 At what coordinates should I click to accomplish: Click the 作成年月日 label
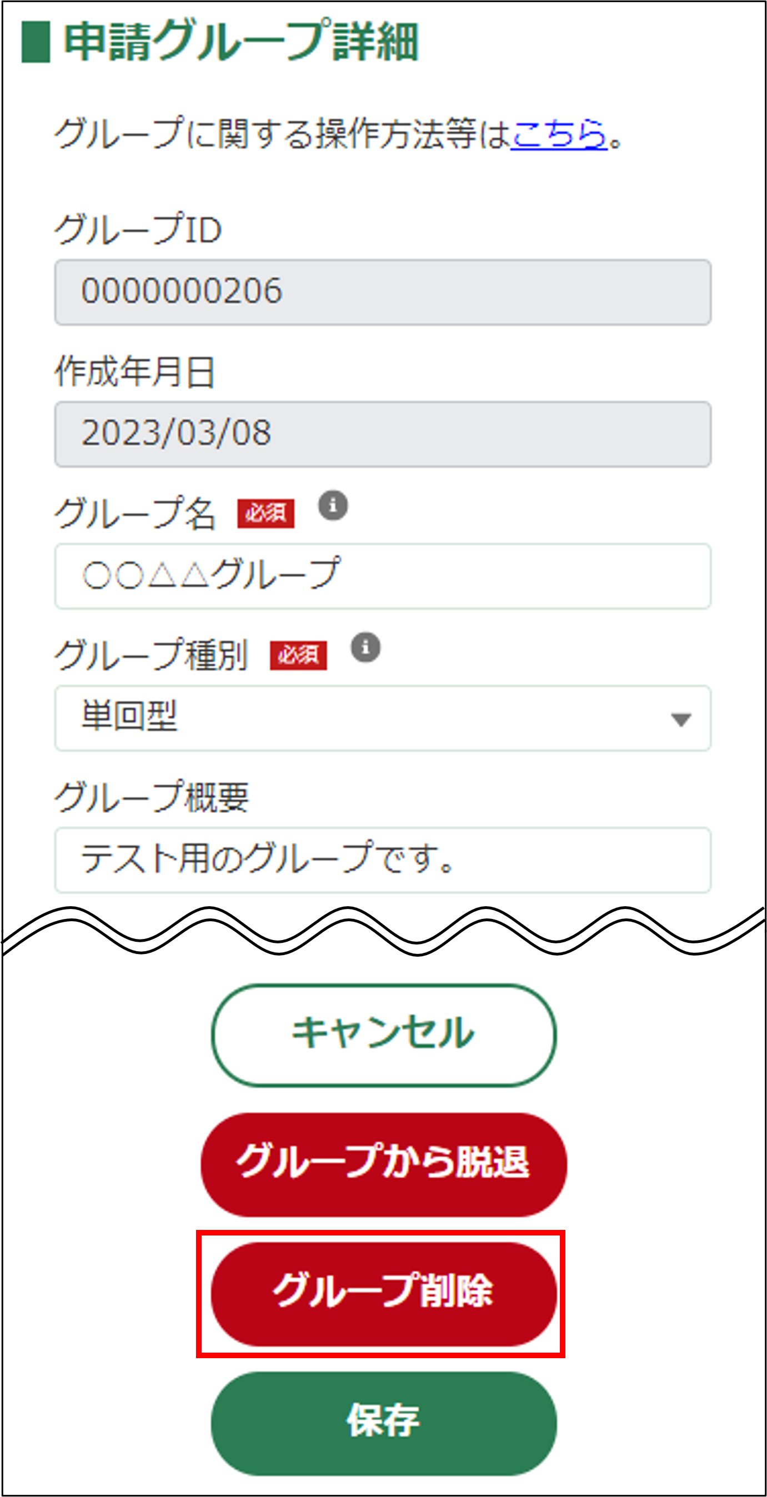(135, 371)
